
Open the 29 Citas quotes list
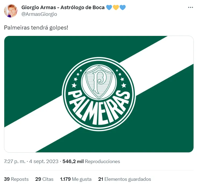pos(44,179)
